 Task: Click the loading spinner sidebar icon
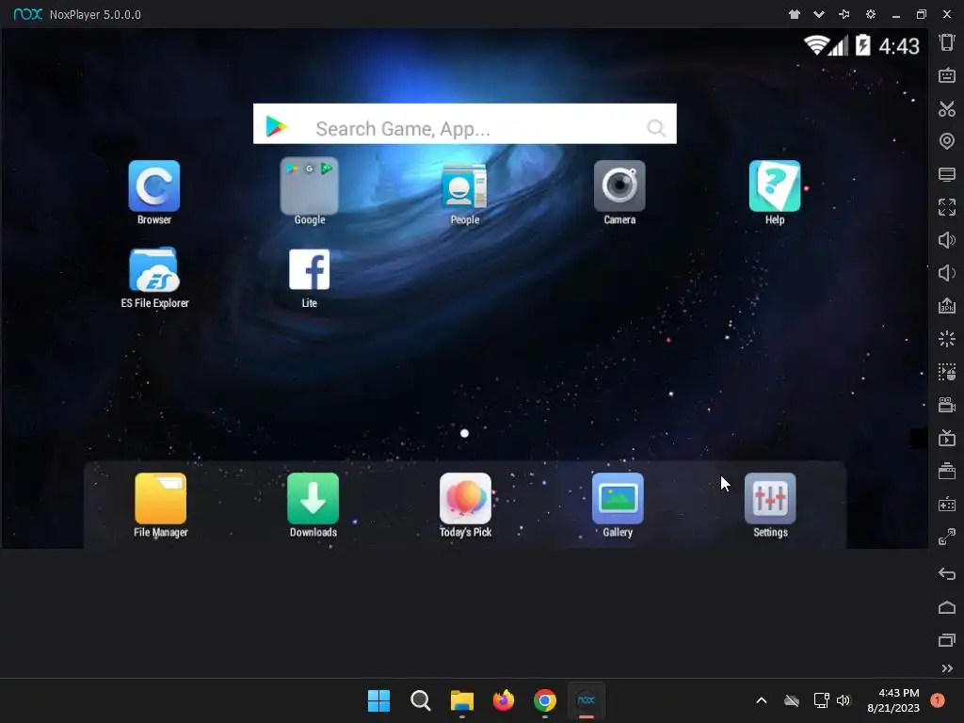pyautogui.click(x=947, y=339)
